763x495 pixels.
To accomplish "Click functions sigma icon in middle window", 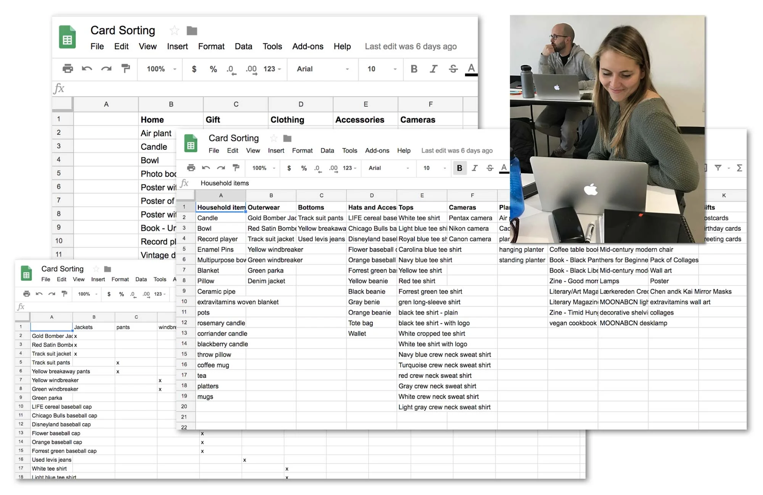I will (x=739, y=168).
